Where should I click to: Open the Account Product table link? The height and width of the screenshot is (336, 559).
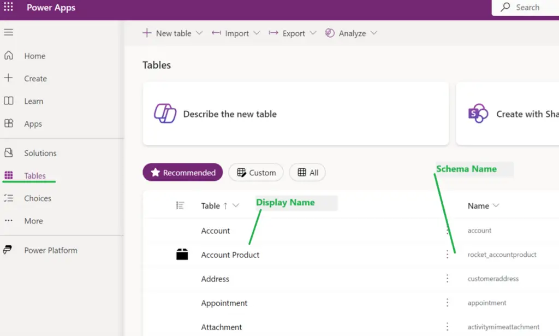(x=230, y=255)
